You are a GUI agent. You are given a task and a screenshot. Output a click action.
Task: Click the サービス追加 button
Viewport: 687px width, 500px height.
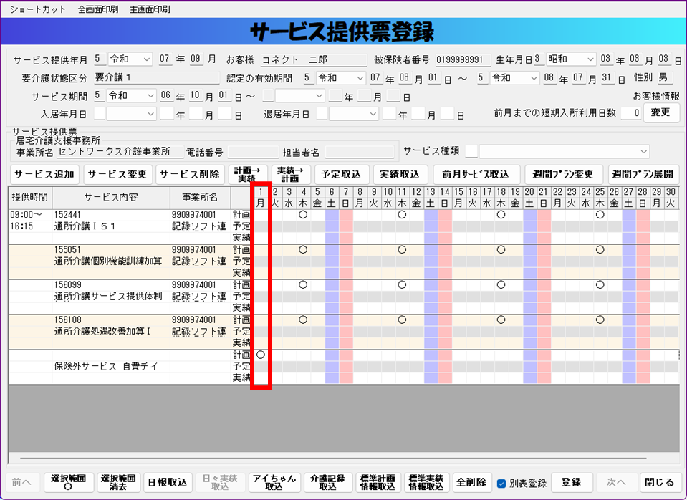pos(44,174)
